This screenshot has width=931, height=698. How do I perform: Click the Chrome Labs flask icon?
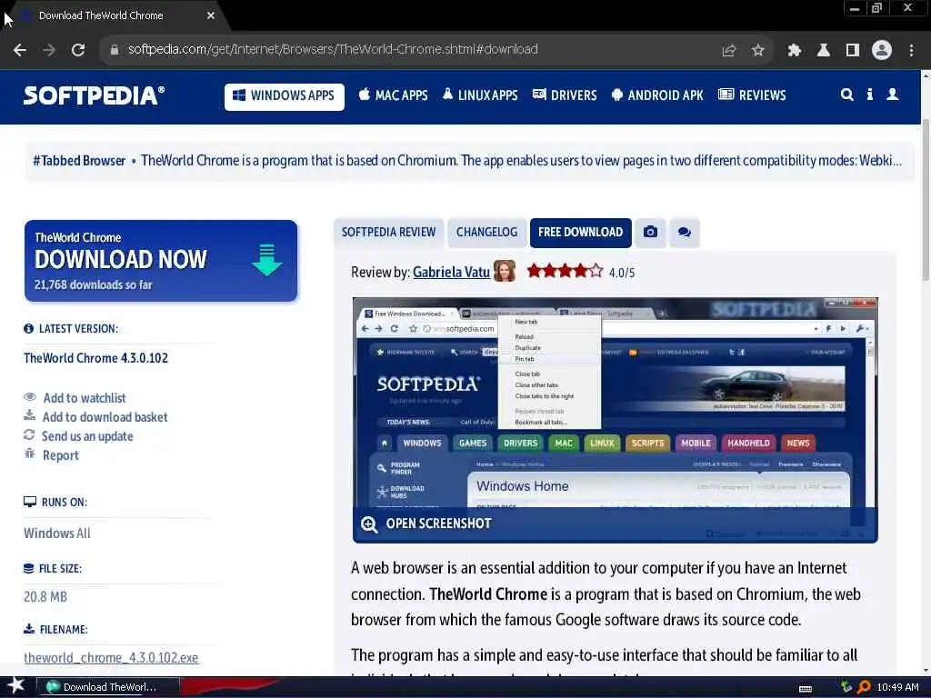coord(823,51)
